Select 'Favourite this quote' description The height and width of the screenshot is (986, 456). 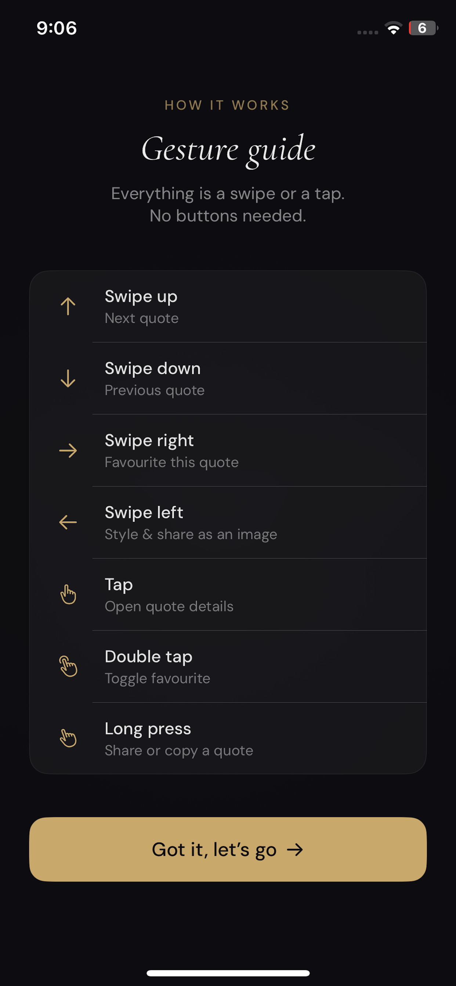tap(172, 463)
